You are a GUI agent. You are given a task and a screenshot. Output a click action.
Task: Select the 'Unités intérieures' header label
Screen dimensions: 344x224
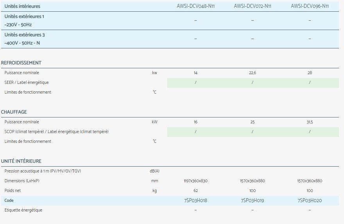point(22,6)
